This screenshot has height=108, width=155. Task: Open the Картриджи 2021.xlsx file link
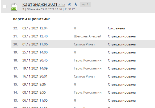pyautogui.click(x=44, y=5)
